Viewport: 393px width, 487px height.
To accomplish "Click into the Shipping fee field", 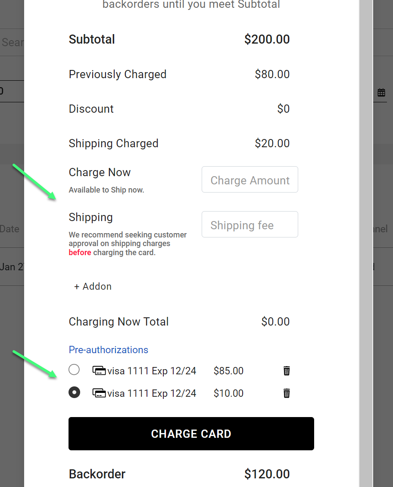I will pyautogui.click(x=250, y=225).
